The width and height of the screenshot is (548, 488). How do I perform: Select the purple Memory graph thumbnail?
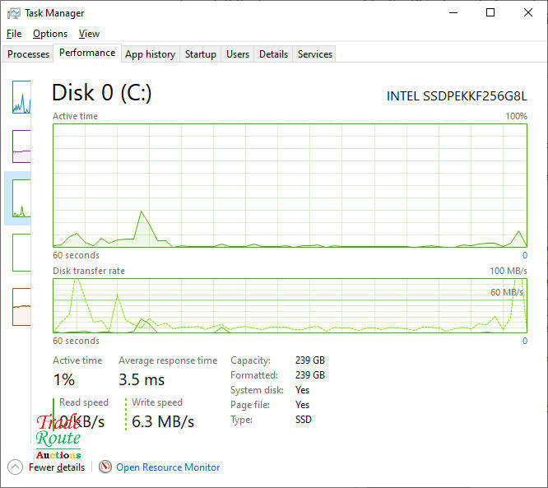[21, 146]
